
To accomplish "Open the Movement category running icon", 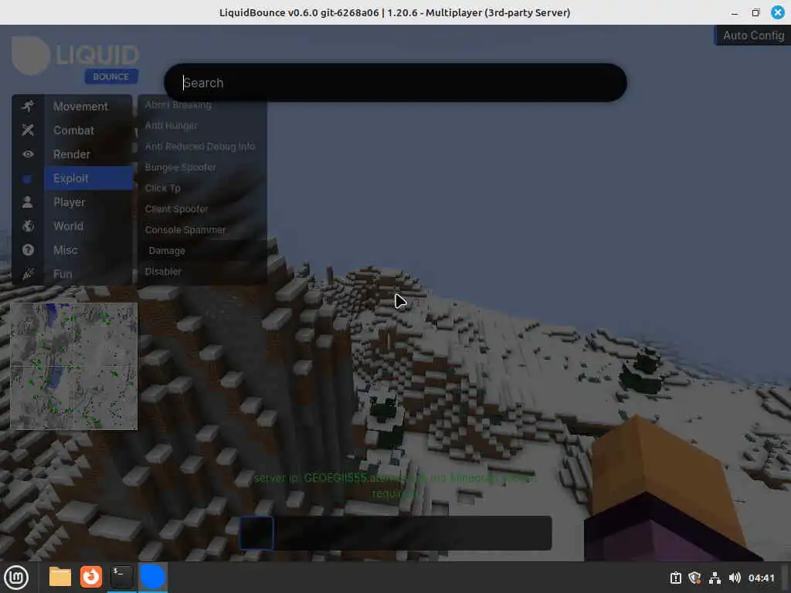I will tap(28, 106).
